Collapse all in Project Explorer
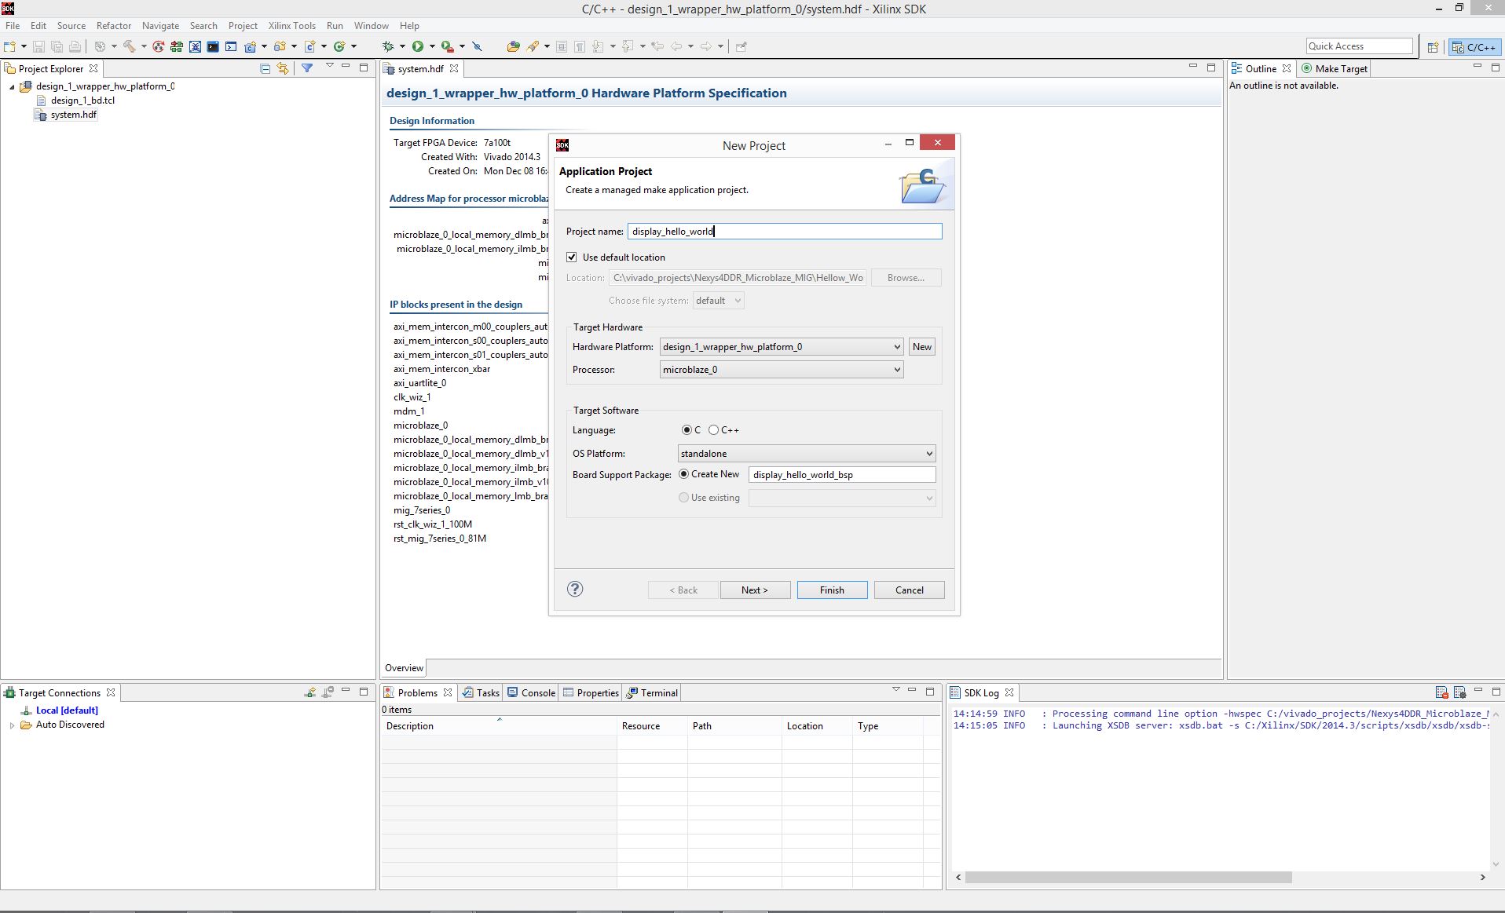This screenshot has width=1505, height=913. coord(265,68)
